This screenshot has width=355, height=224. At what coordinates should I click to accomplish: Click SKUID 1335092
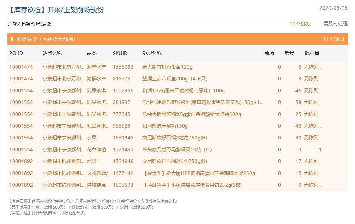pos(123,67)
